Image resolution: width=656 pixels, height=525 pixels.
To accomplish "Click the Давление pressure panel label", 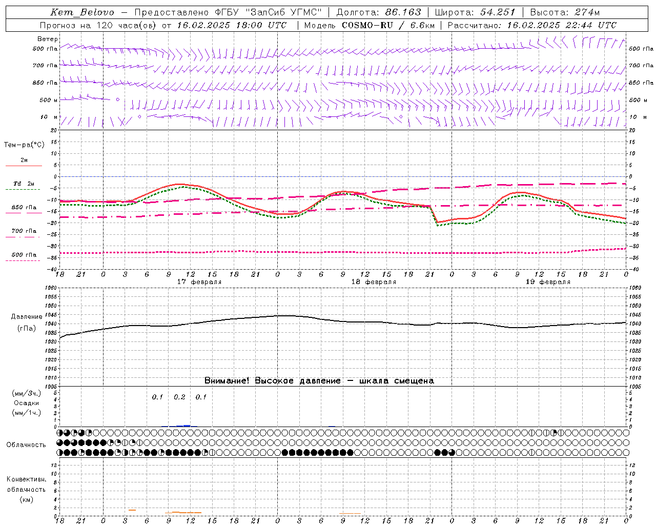I will [x=27, y=317].
